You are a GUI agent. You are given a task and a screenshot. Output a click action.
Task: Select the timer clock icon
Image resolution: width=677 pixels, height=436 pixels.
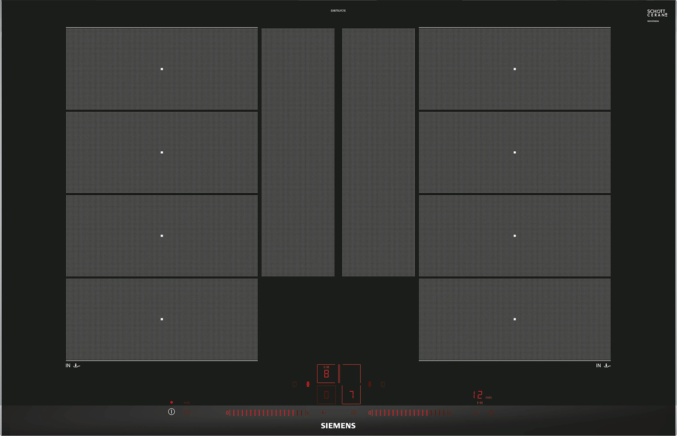tap(476, 413)
